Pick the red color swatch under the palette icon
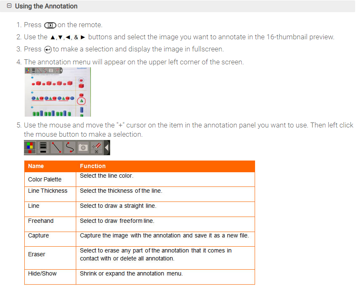This screenshot has height=301, width=356. [x=30, y=151]
